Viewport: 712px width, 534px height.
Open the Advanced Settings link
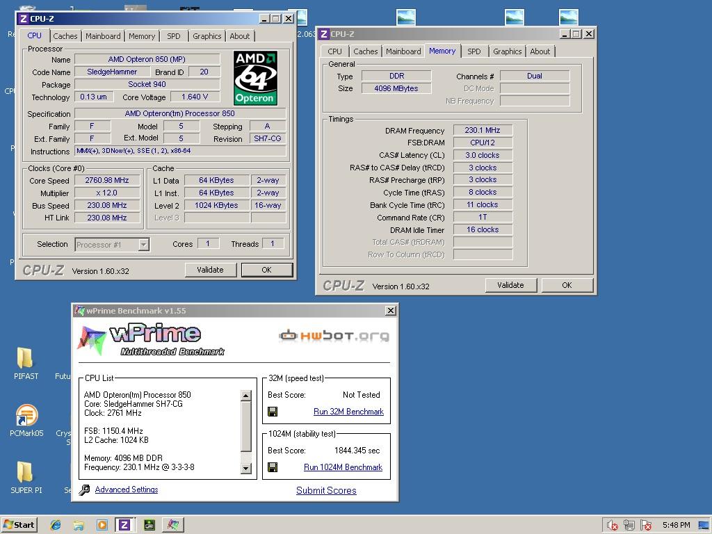(x=127, y=489)
